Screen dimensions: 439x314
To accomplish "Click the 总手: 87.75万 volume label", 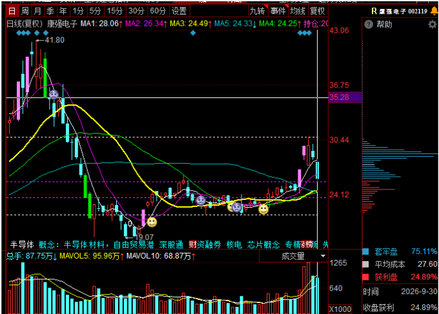I will coord(32,256).
